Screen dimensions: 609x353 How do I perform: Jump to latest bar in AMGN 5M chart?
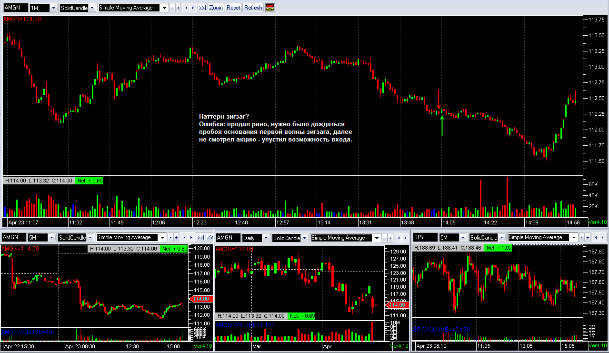200,237
